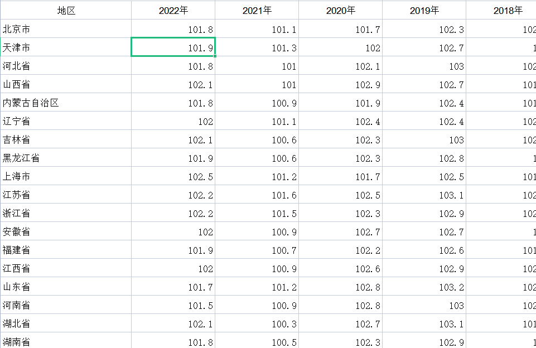The image size is (536, 348).
Task: Click the 地区 header cell
Action: pyautogui.click(x=66, y=11)
